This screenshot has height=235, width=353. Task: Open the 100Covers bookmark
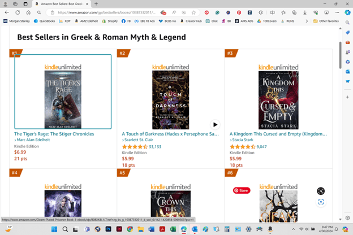267,21
